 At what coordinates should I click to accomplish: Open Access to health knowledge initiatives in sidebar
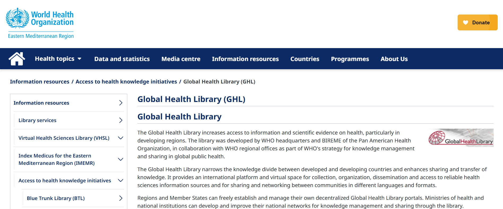(65, 180)
